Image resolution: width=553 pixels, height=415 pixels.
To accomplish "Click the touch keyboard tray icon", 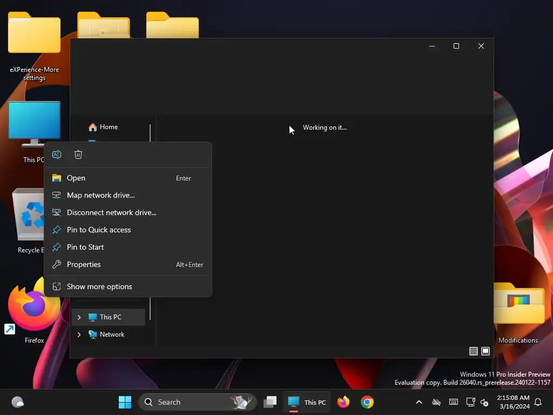I will click(454, 402).
